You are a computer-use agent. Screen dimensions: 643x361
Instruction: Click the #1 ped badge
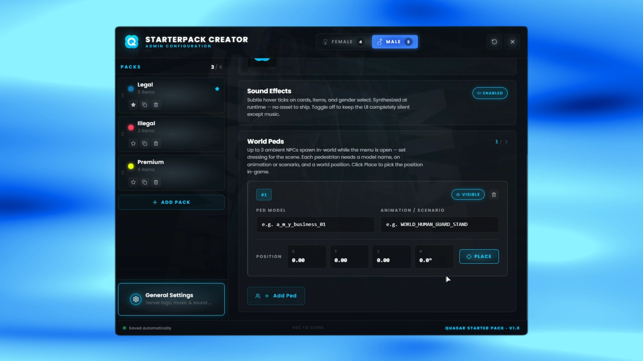coord(264,195)
